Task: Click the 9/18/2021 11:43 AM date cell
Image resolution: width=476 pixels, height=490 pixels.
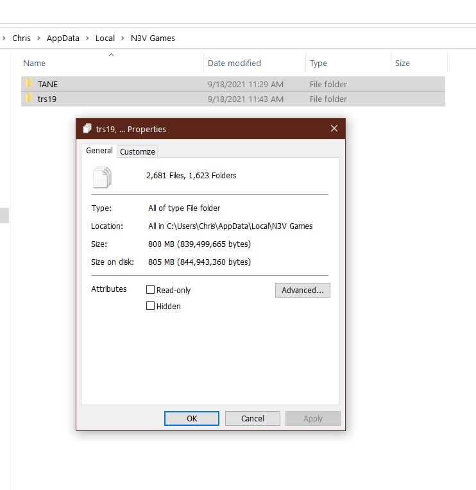Action: tap(246, 99)
